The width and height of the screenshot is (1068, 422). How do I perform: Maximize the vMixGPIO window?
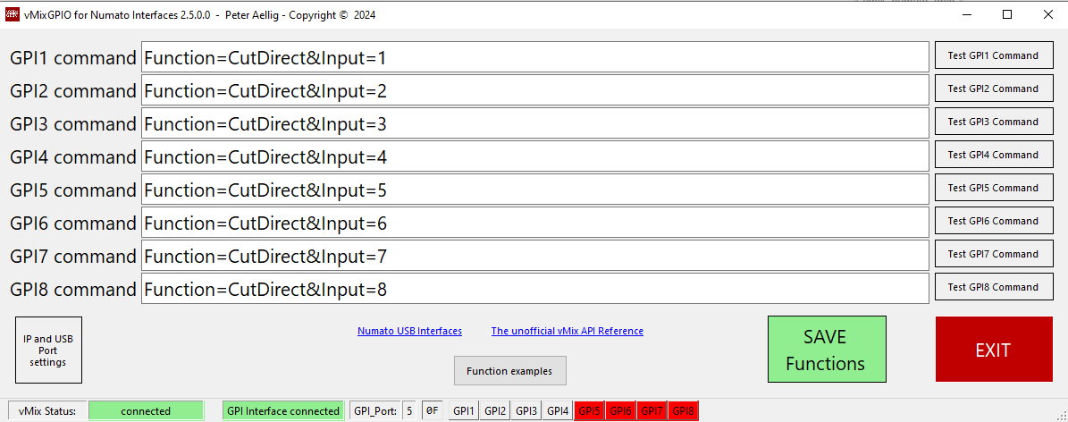[x=1007, y=14]
